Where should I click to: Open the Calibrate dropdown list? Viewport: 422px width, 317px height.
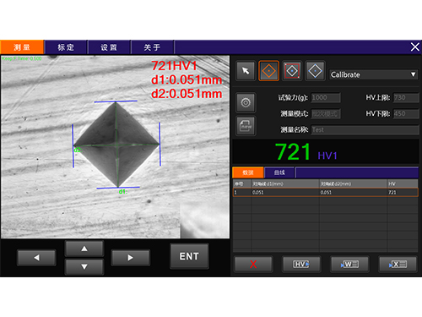pyautogui.click(x=373, y=74)
